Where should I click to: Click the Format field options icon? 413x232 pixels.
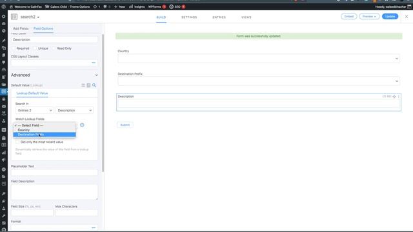pyautogui.click(x=94, y=227)
